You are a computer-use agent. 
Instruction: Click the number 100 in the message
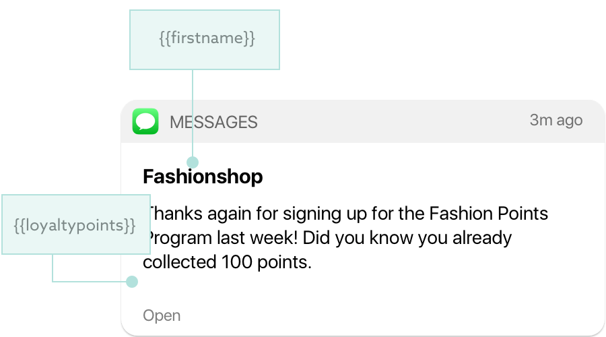(237, 262)
